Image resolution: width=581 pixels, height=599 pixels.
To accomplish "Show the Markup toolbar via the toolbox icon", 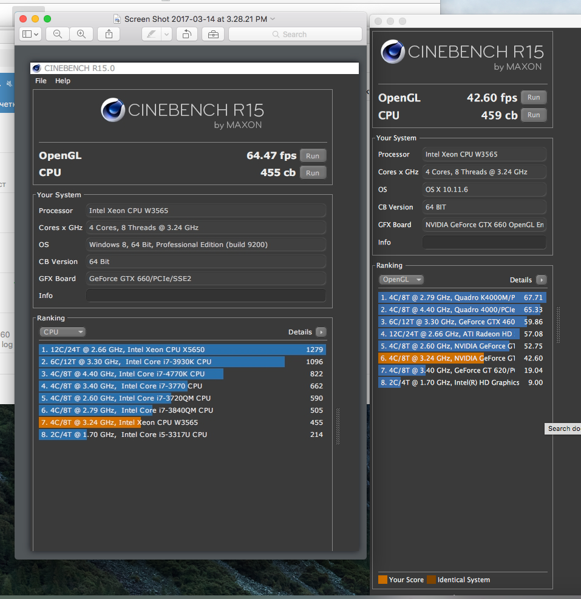I will click(213, 35).
